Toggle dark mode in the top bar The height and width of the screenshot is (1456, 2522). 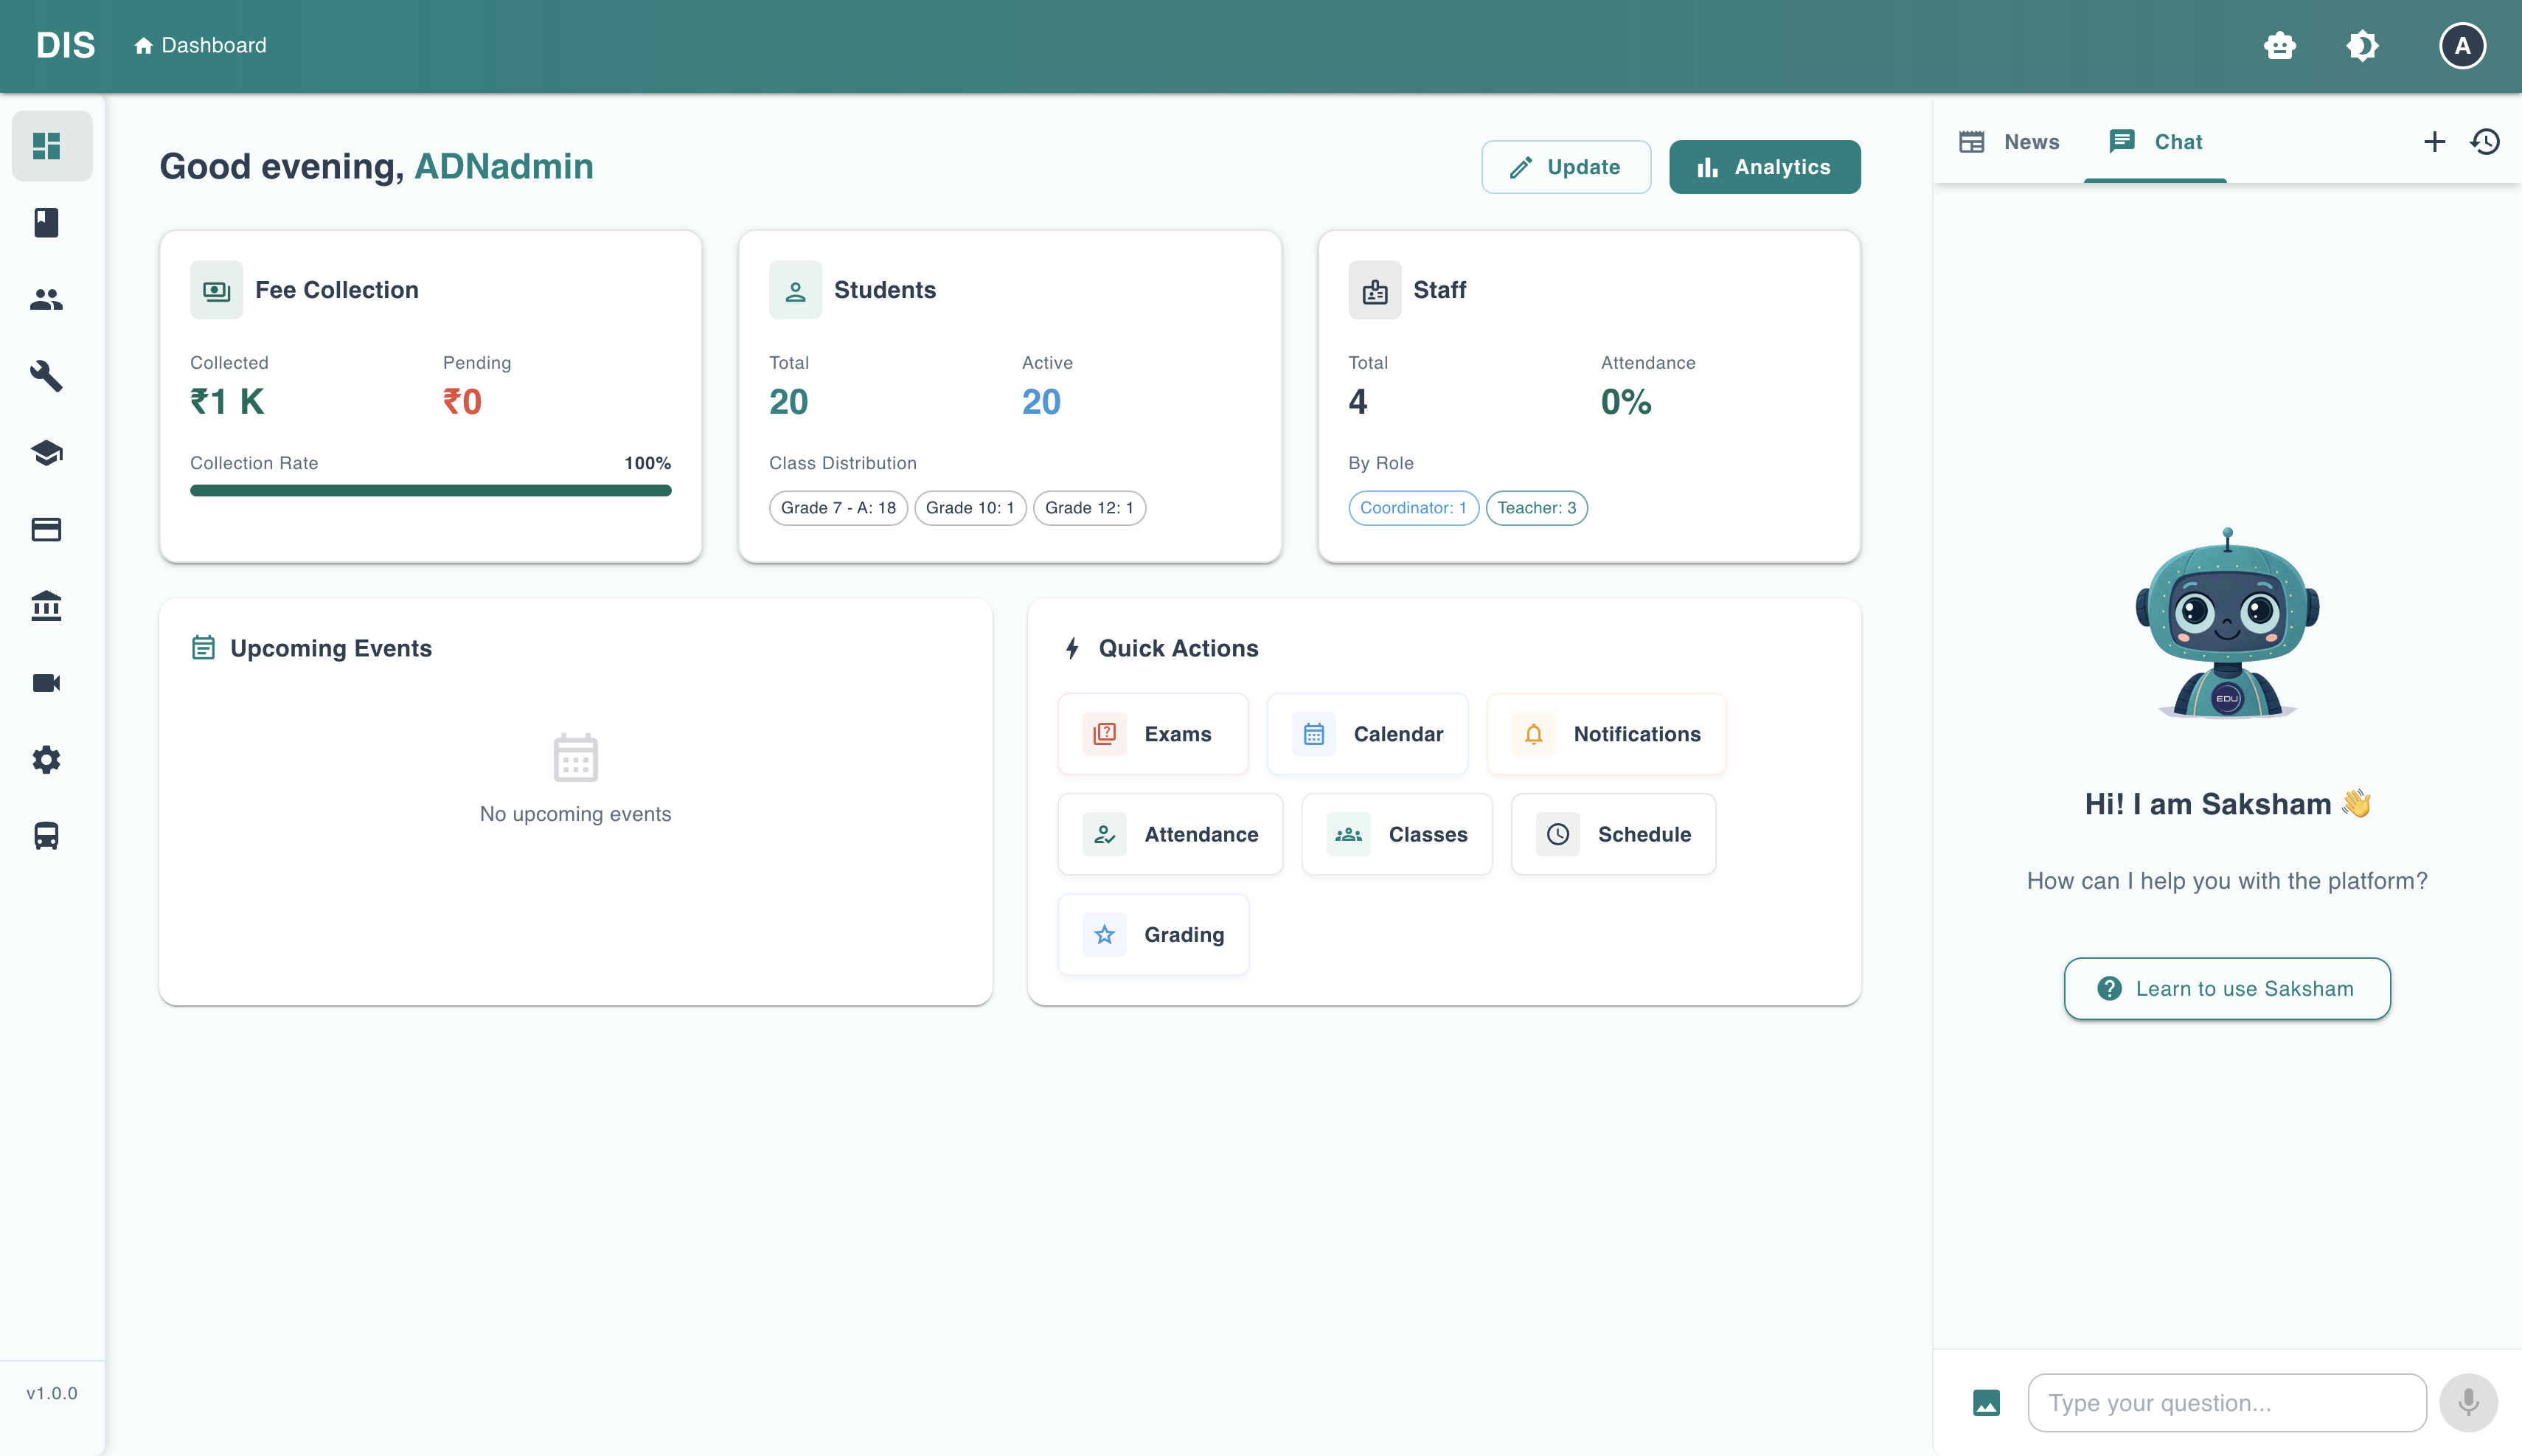coord(2361,45)
